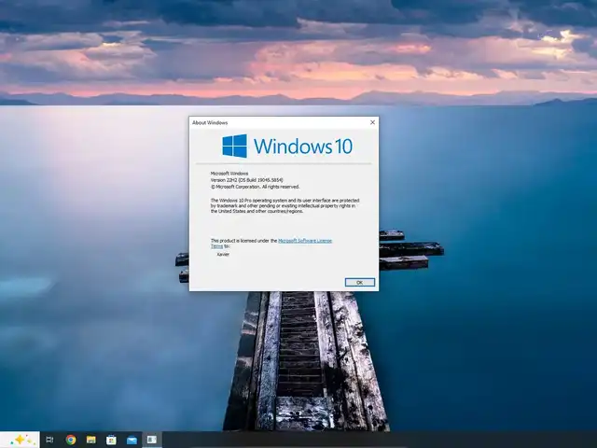Open the Mail app from the taskbar

[132, 440]
